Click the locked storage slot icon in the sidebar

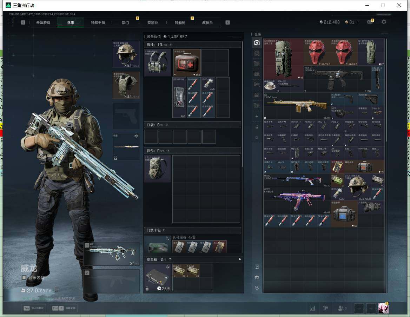(257, 127)
